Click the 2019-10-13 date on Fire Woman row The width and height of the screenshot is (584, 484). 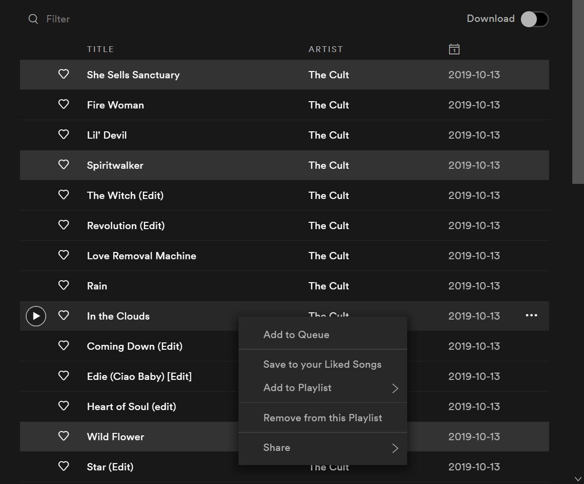pos(474,105)
